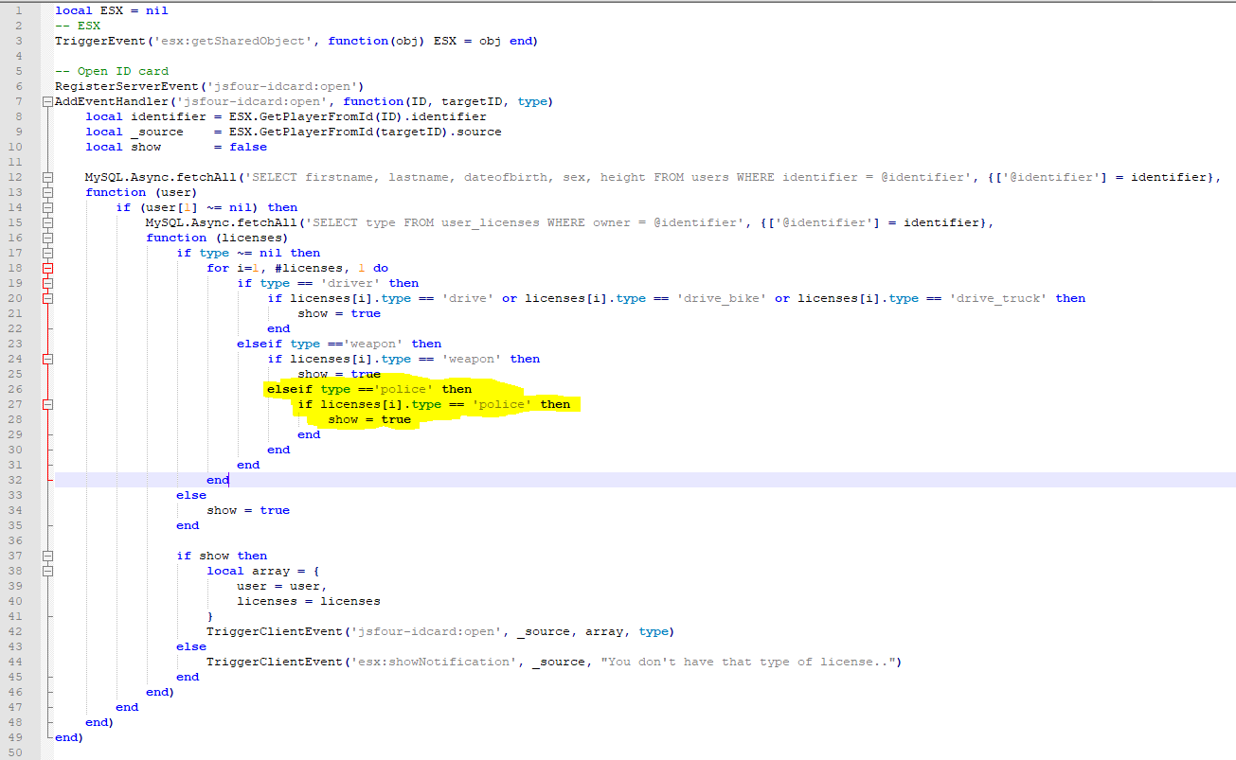This screenshot has height=760, width=1236.
Task: Collapse the if show then fold on line 37
Action: click(47, 556)
